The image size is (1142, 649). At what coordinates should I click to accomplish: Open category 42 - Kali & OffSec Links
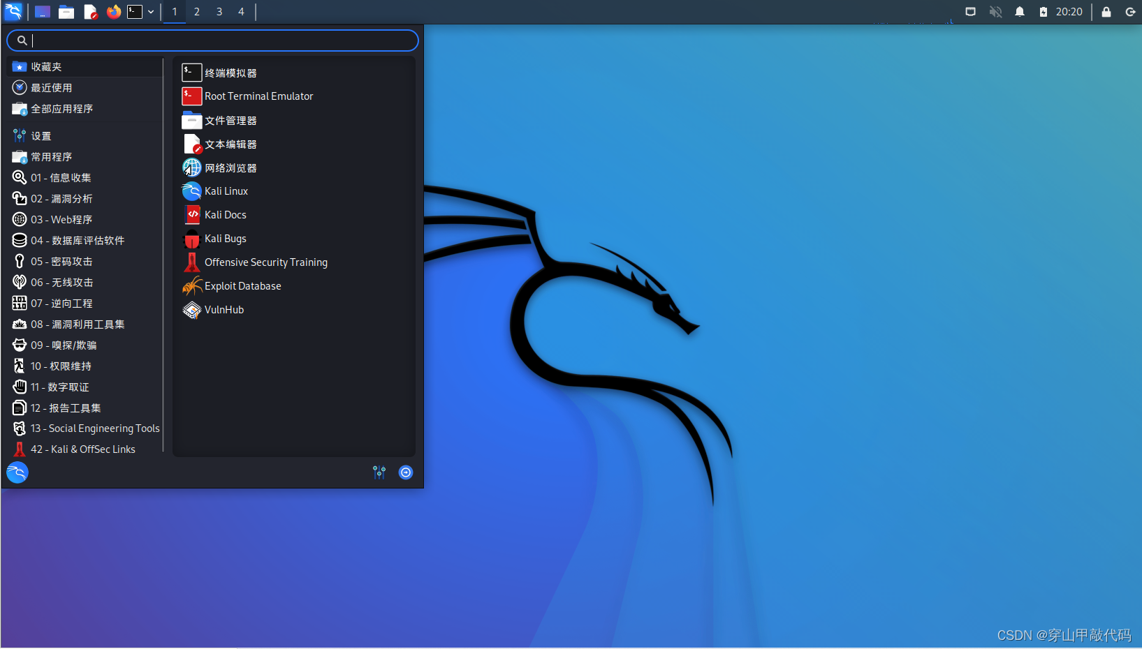coord(85,449)
